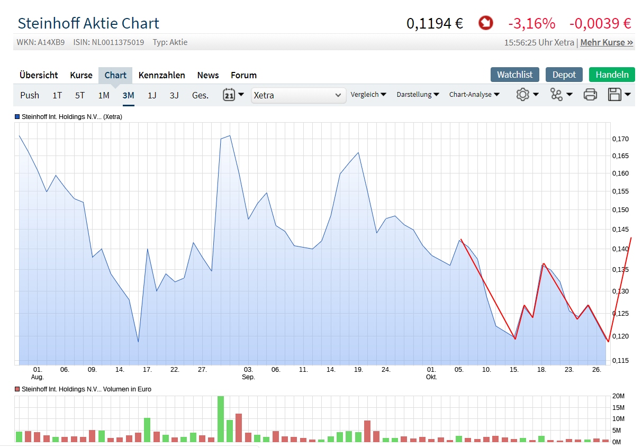This screenshot has height=448, width=642.
Task: Click the blue legend square for Steinhoff Xetra
Action: pyautogui.click(x=16, y=117)
